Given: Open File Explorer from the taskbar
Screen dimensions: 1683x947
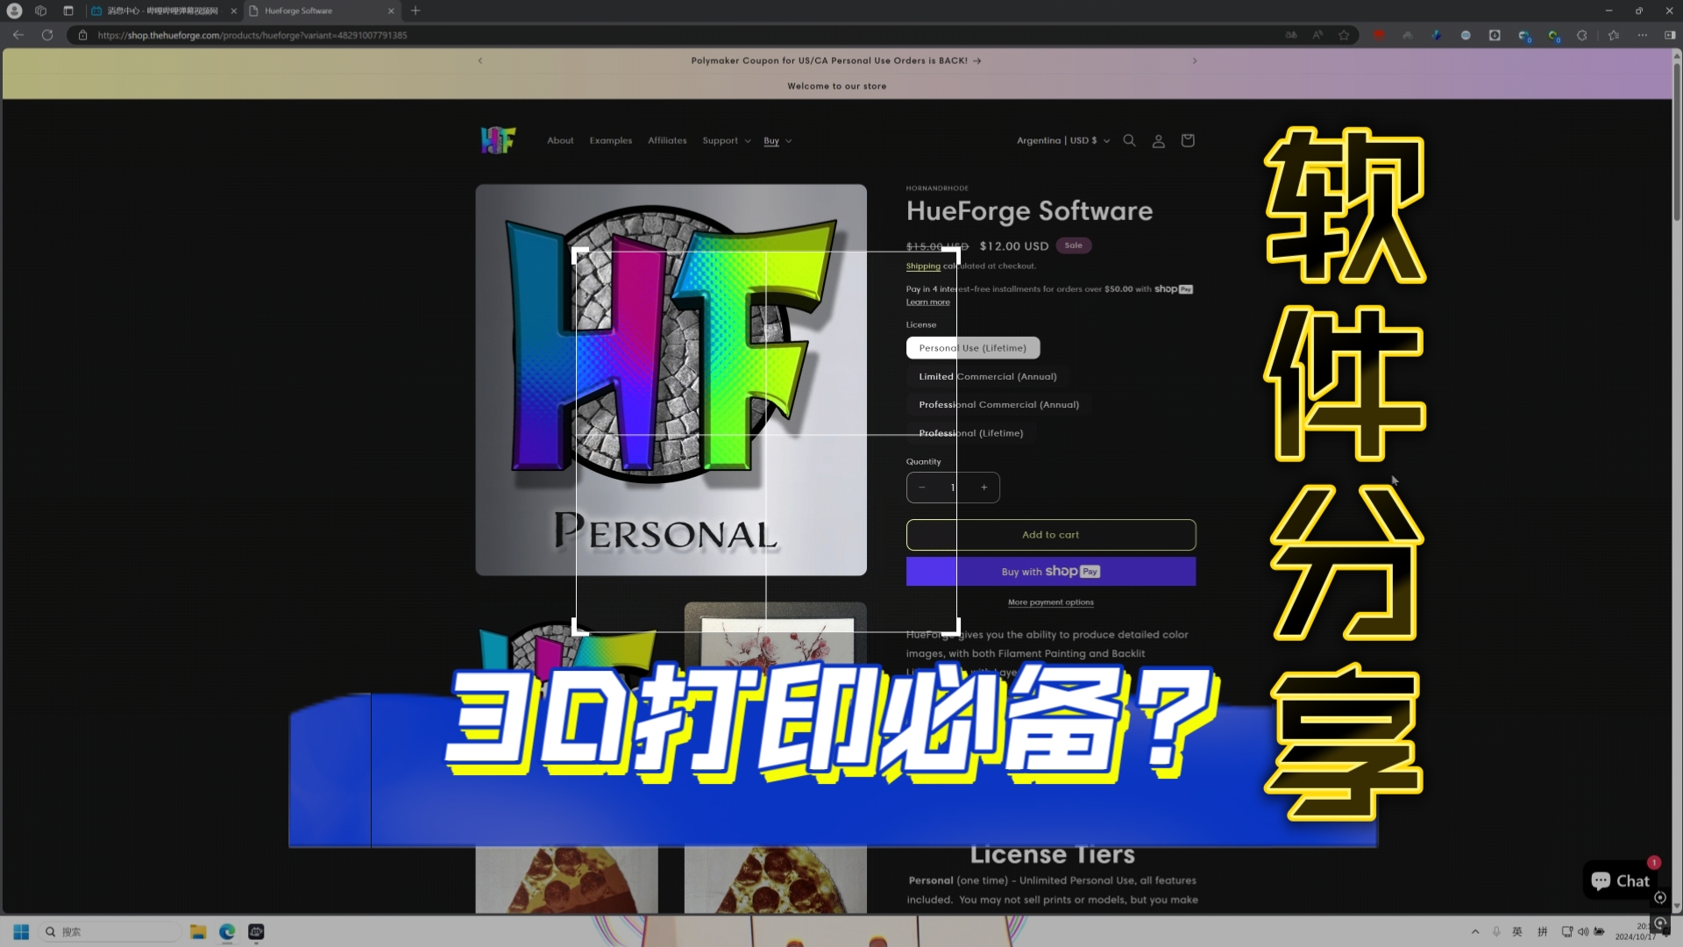Looking at the screenshot, I should pyautogui.click(x=198, y=931).
